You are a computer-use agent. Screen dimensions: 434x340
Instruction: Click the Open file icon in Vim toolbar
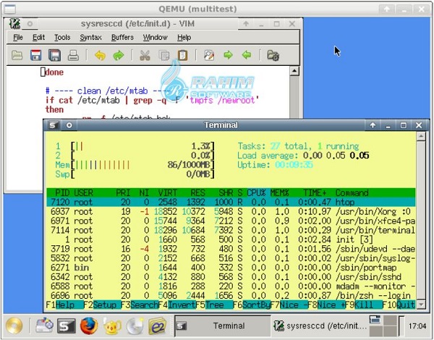pos(17,55)
